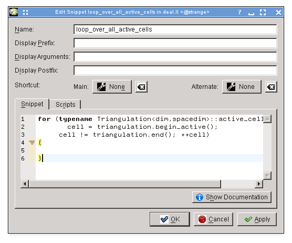Click the fullscreen maximize icon in the title bar

click(263, 12)
